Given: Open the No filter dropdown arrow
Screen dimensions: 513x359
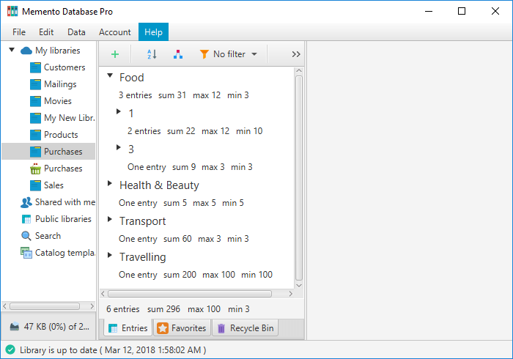Looking at the screenshot, I should point(254,54).
